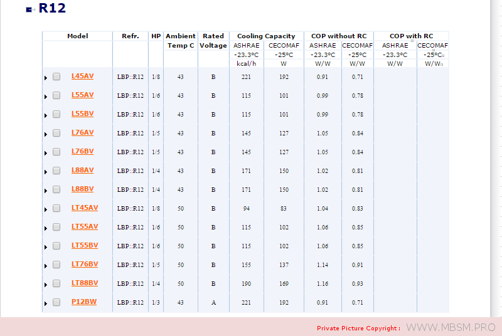Follow the LT88BV model link

click(85, 283)
